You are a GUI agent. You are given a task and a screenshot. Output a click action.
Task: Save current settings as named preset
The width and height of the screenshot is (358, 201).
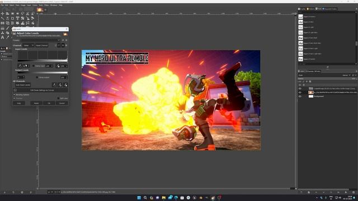pos(63,40)
